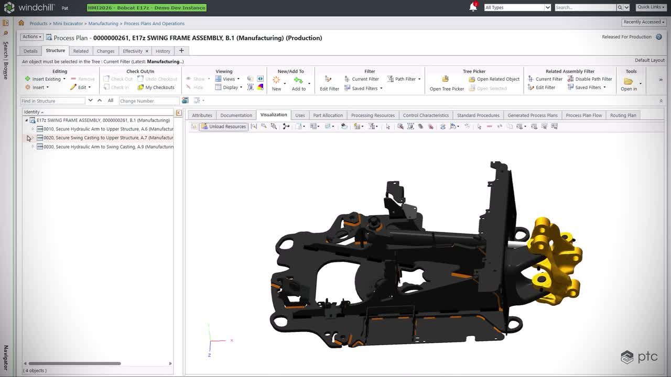Expand operation 0020 Secure Swing Casting
Screen dimensions: 671x377
33,138
